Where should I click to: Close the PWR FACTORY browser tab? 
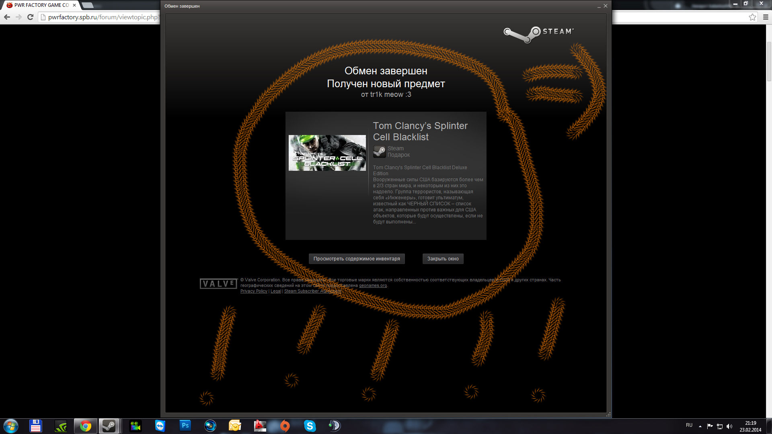[x=74, y=5]
